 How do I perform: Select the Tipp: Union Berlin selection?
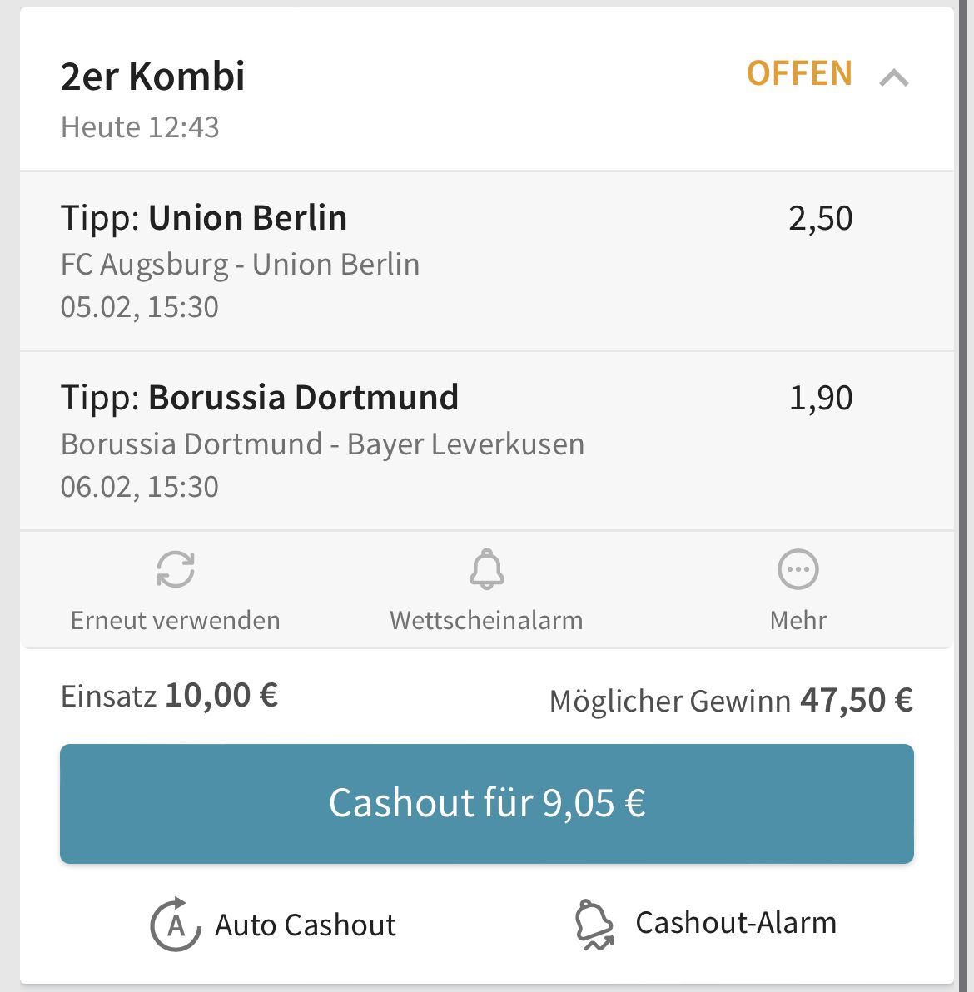(x=204, y=218)
